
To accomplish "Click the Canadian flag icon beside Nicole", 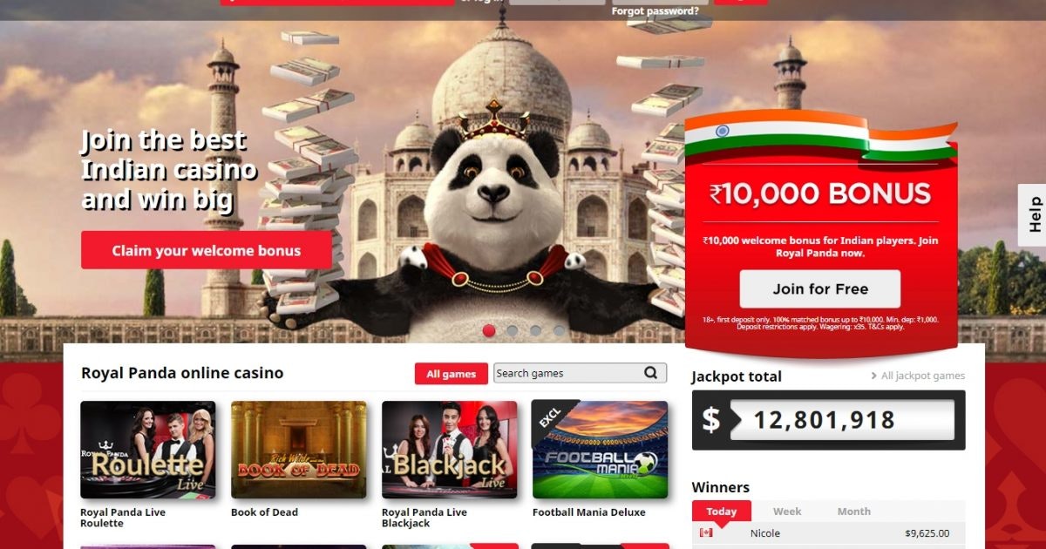I will (706, 532).
